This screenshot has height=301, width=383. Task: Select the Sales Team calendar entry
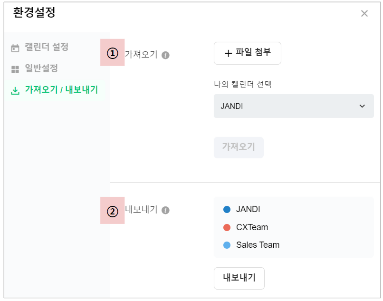tap(258, 245)
